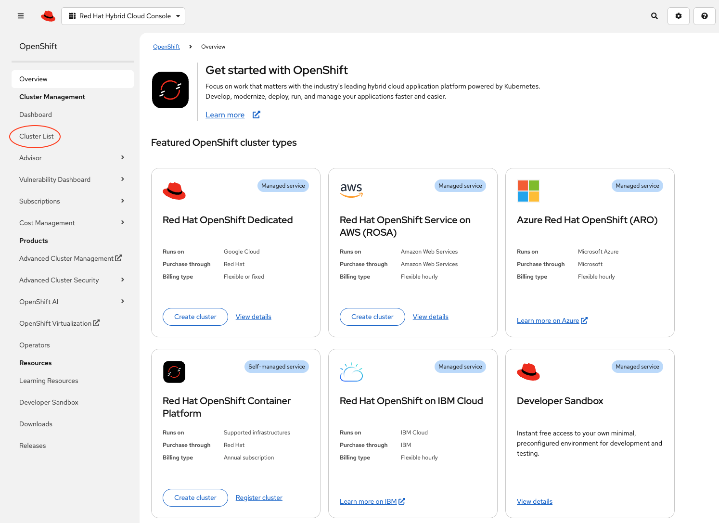
Task: Create cluster for Red Hat OpenShift Dedicated
Action: pyautogui.click(x=195, y=317)
